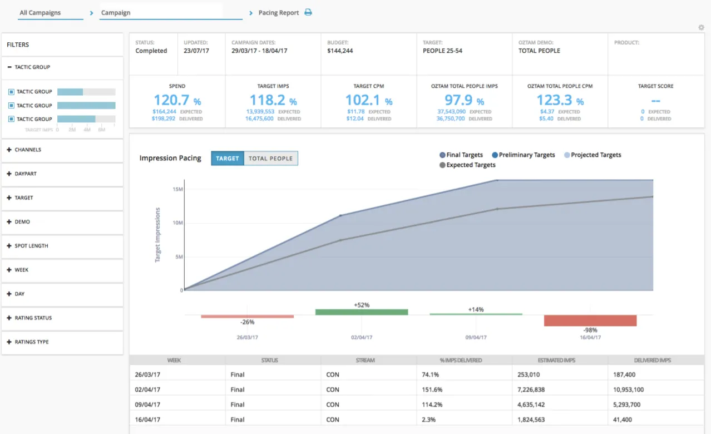Toggle Preliminary Targets in the chart legend
Screen dimensions: 711x434
coord(523,155)
